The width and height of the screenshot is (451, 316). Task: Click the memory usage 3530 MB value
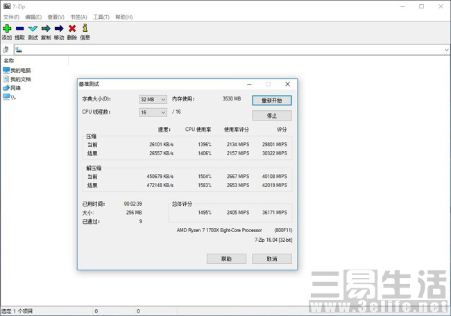coord(232,98)
